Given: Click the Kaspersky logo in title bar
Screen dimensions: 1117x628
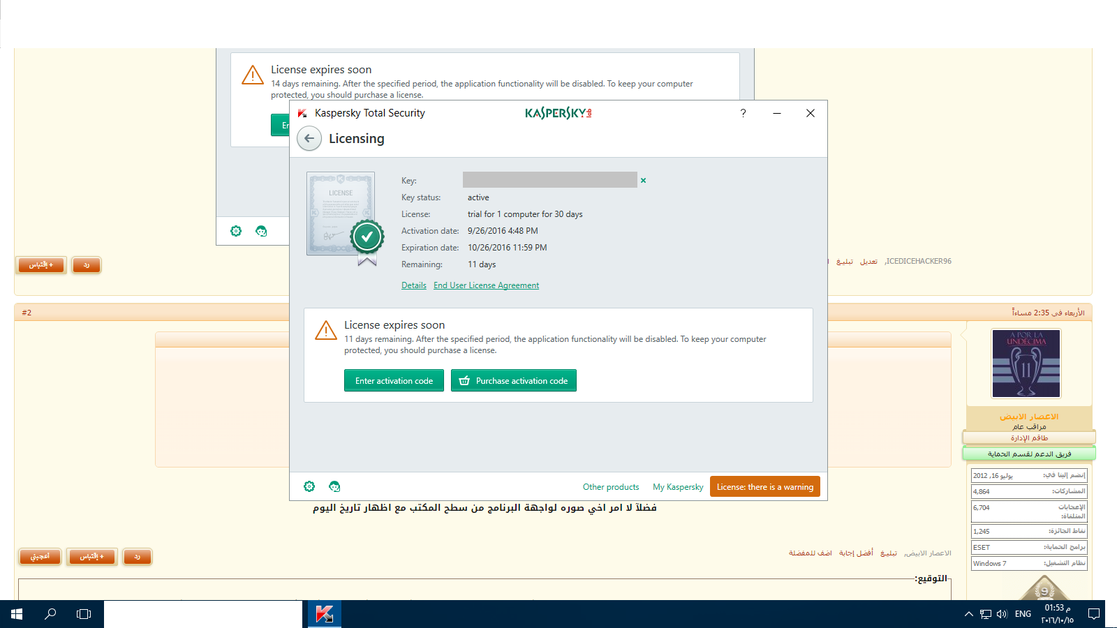Looking at the screenshot, I should [x=558, y=113].
